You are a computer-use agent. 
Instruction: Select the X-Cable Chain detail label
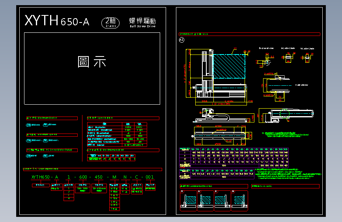coord(288,48)
